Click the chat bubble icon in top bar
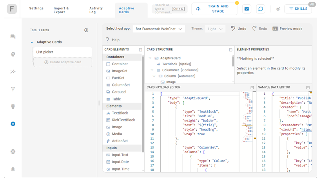Viewport: 321px width, 179px height. point(260,9)
